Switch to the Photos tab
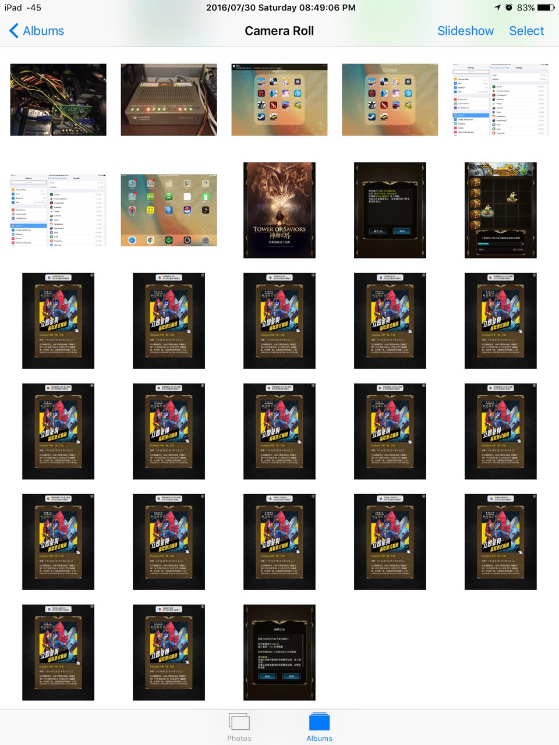The width and height of the screenshot is (559, 745). point(239,727)
